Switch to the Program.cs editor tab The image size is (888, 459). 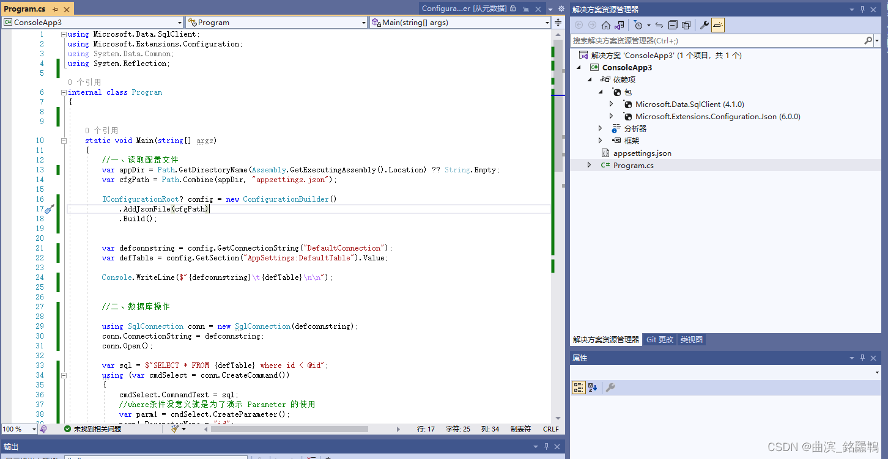point(24,9)
